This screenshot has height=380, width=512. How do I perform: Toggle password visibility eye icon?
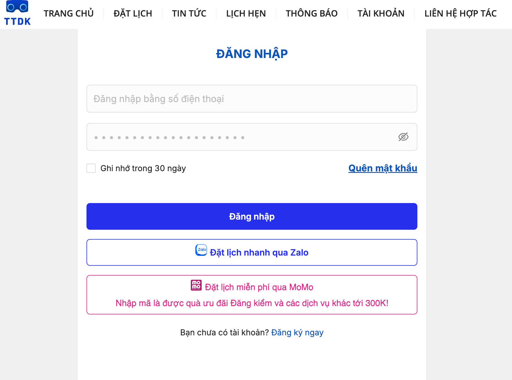(x=403, y=137)
